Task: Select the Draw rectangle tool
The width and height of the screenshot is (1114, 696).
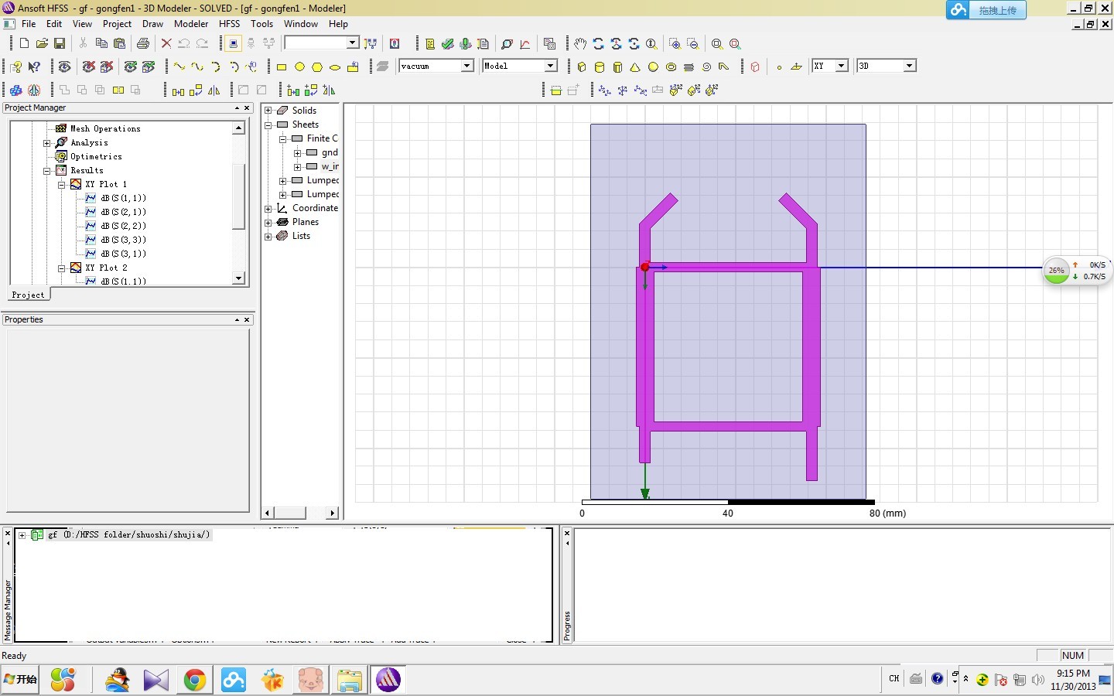Action: [282, 67]
